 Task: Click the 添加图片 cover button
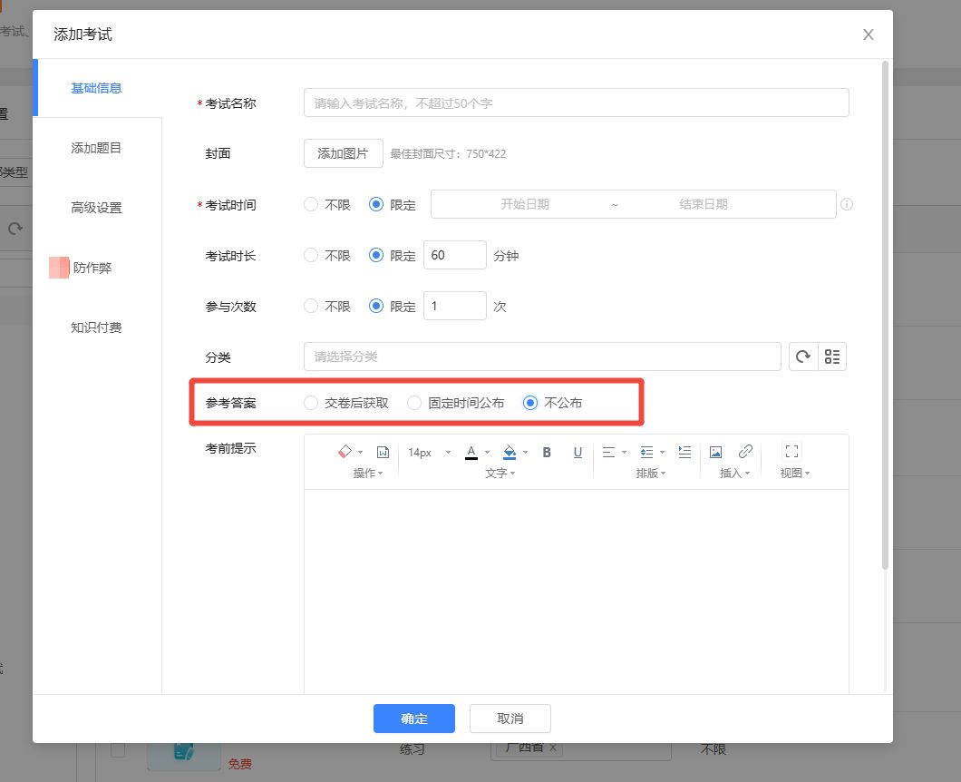click(343, 153)
